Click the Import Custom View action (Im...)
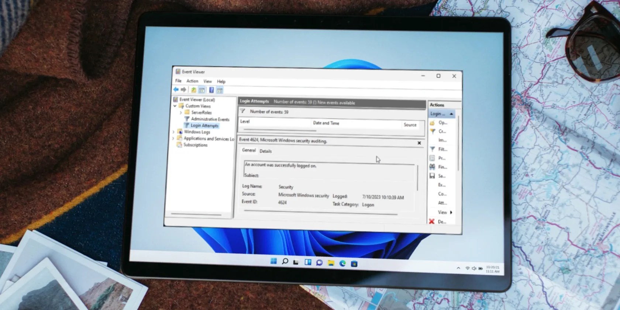The height and width of the screenshot is (310, 620). [x=442, y=140]
